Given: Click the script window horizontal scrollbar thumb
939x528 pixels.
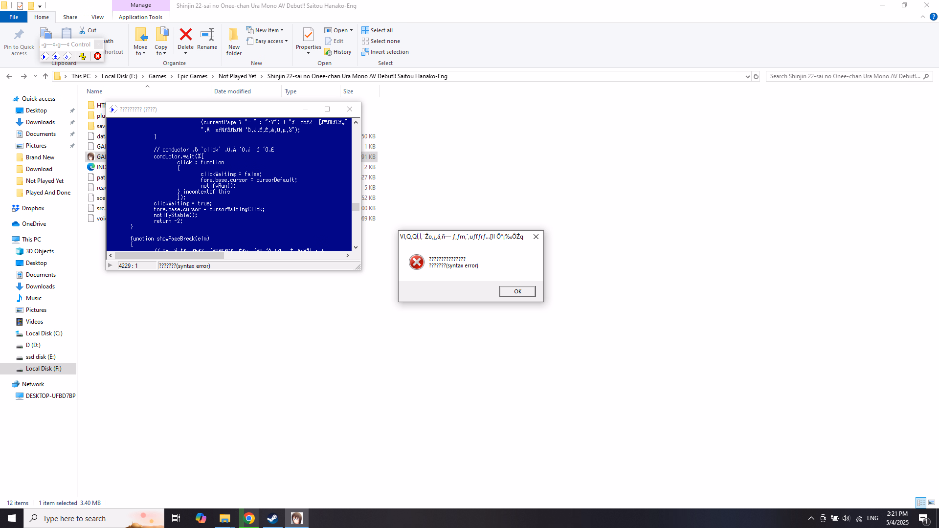Looking at the screenshot, I should pyautogui.click(x=169, y=255).
